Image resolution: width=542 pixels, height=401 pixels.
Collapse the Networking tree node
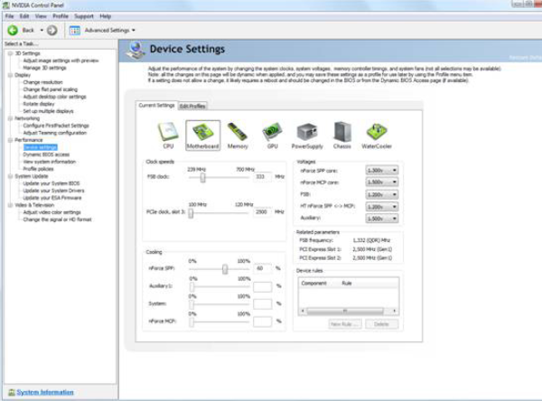[10, 118]
